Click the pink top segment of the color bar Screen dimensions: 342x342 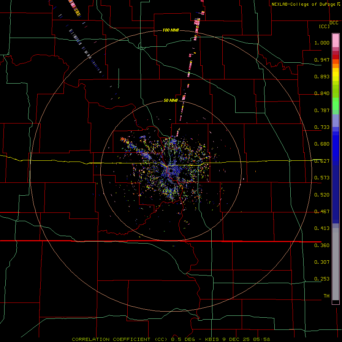click(336, 41)
